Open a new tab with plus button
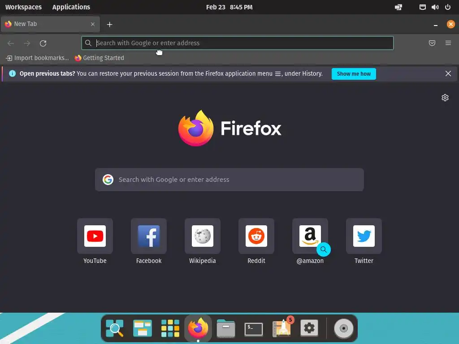Image resolution: width=459 pixels, height=344 pixels. point(109,24)
